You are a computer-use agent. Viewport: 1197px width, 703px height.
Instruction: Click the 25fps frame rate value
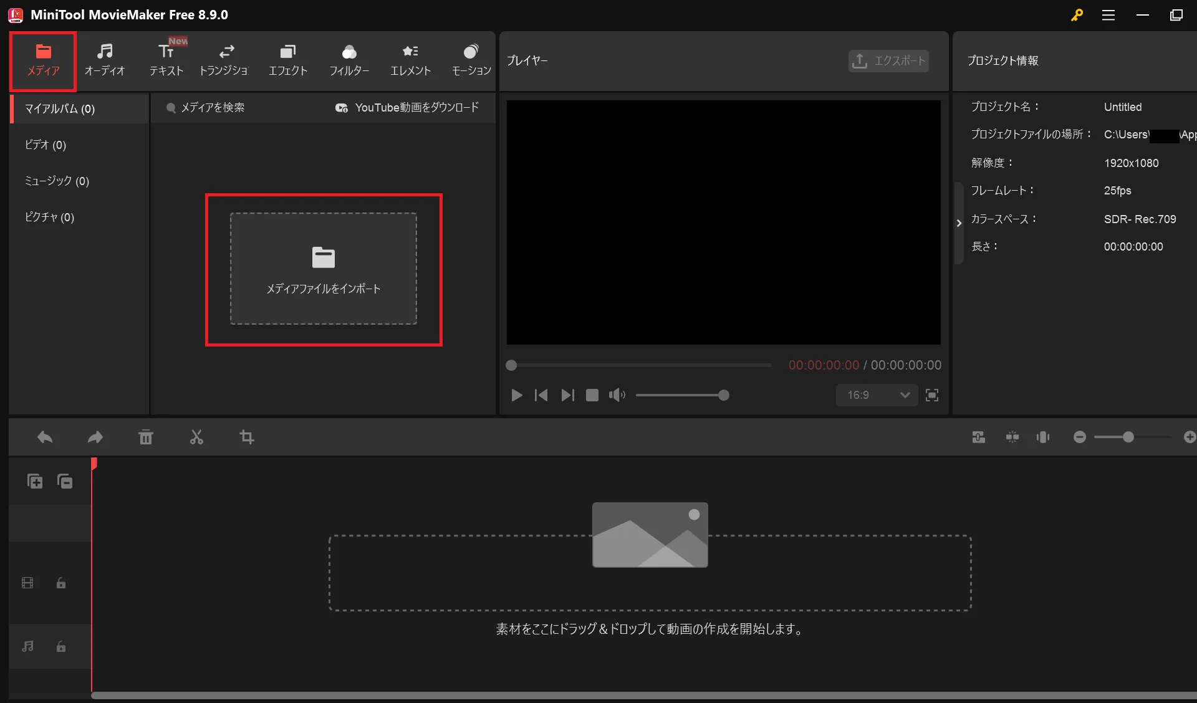point(1117,191)
